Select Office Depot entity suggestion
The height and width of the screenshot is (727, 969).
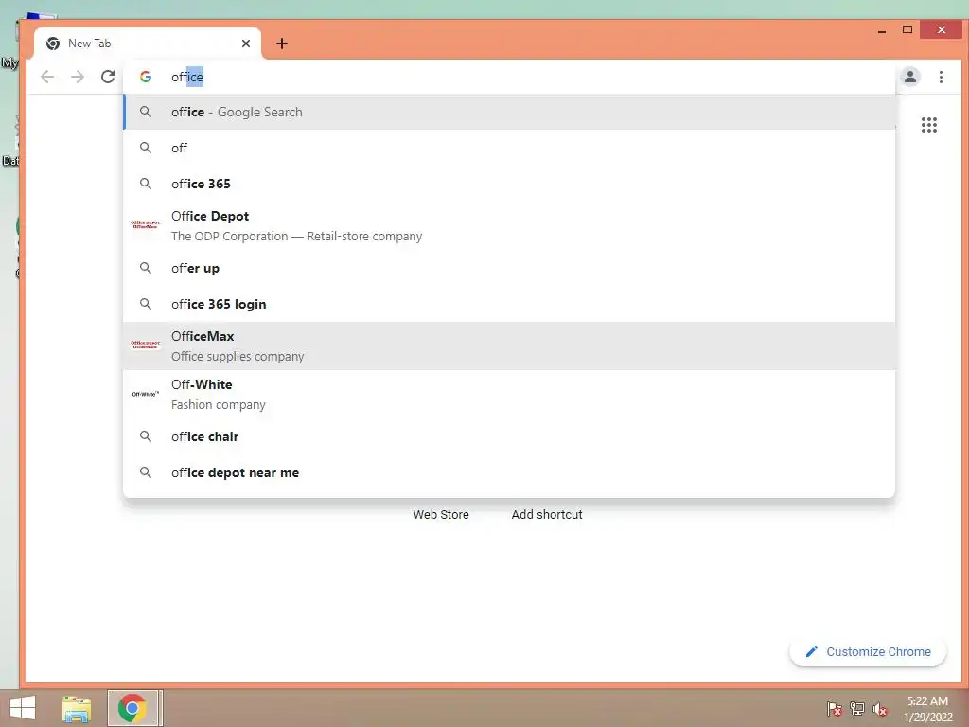(x=509, y=225)
